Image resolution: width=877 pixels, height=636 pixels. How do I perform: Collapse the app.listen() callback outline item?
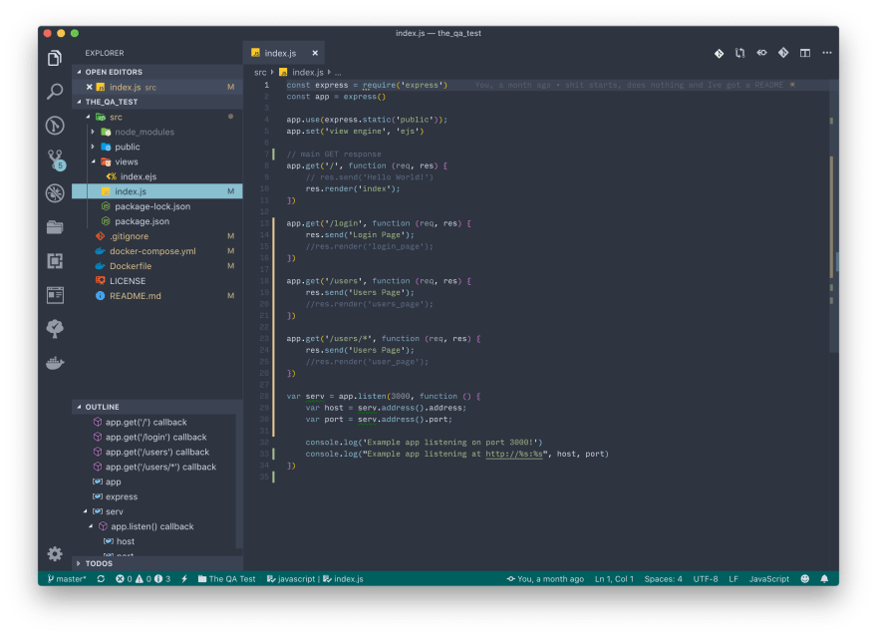(x=91, y=526)
